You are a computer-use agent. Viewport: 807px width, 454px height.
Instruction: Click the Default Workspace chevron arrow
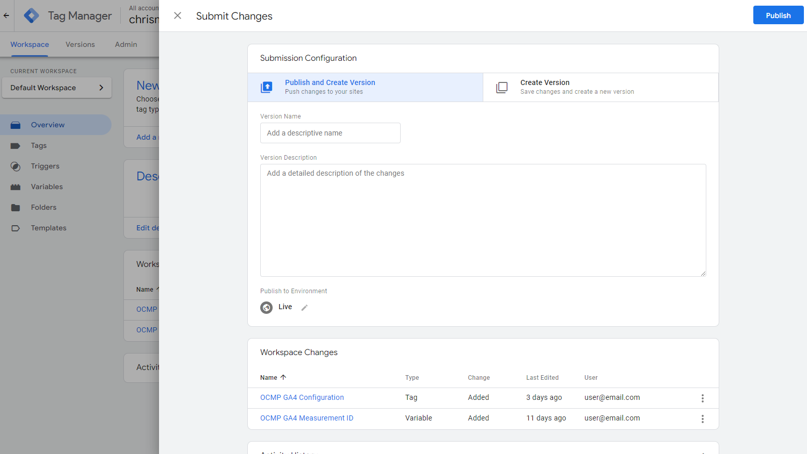101,88
